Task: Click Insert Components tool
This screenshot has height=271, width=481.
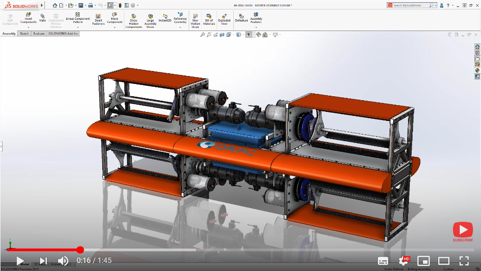Action: [28, 18]
